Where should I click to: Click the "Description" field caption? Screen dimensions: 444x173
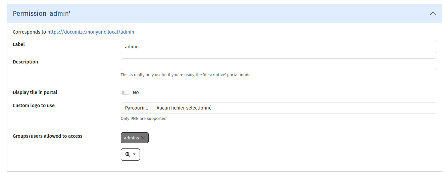pyautogui.click(x=25, y=62)
